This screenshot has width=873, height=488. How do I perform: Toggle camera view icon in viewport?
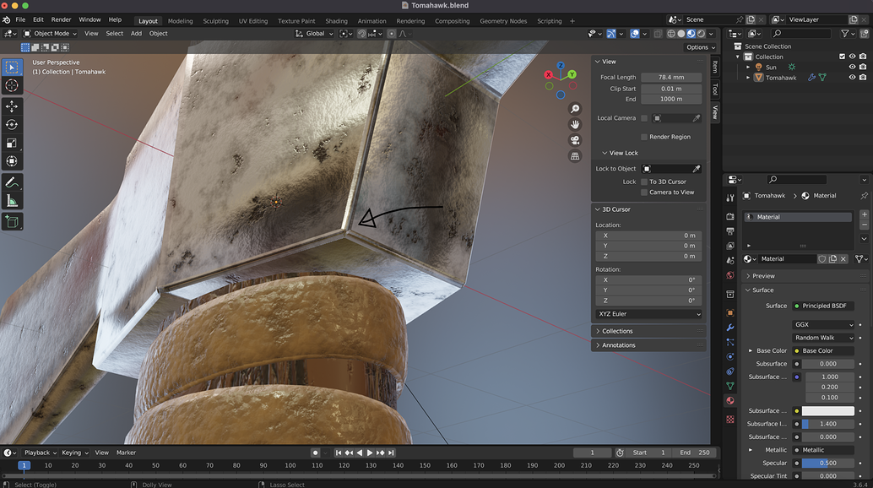coord(575,140)
